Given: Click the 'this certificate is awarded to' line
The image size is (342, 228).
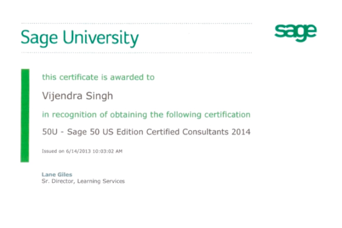Looking at the screenshot, I should 98,77.
